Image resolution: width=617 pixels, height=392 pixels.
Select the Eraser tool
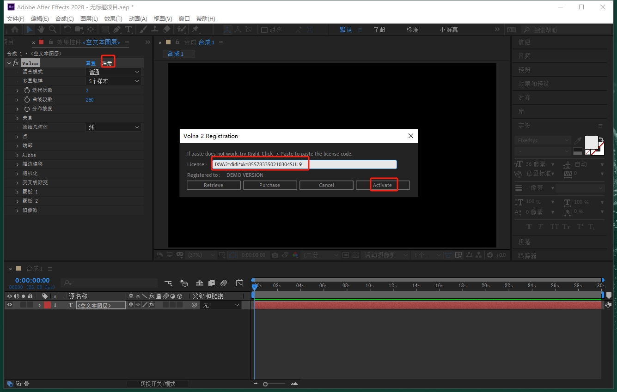click(x=167, y=30)
